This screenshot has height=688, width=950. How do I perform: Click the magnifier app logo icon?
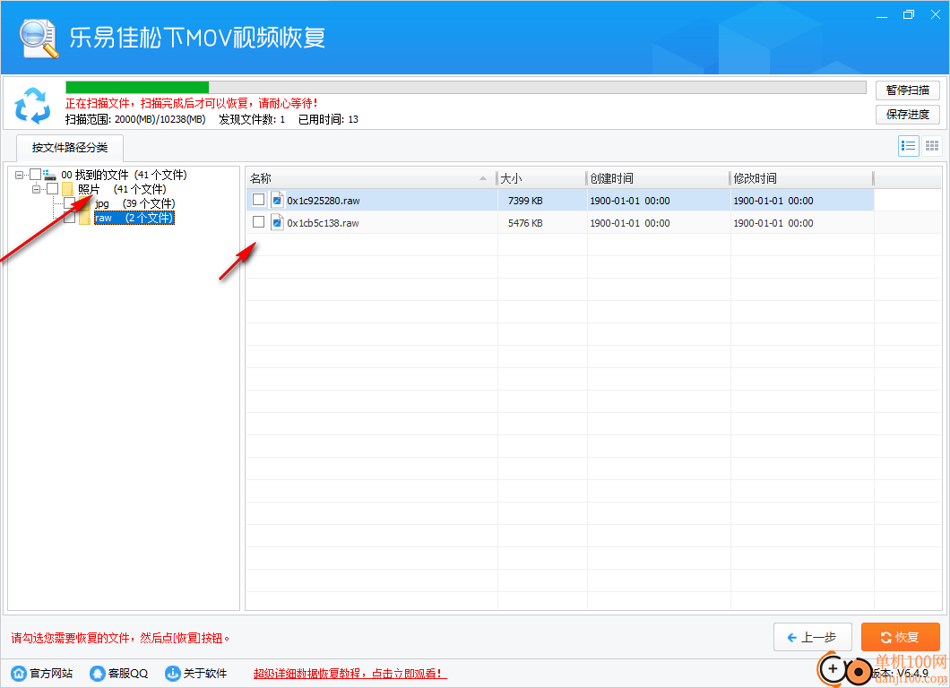tap(39, 39)
